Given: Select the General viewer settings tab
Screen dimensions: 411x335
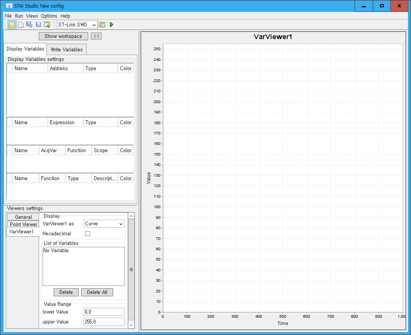Looking at the screenshot, I should (23, 217).
